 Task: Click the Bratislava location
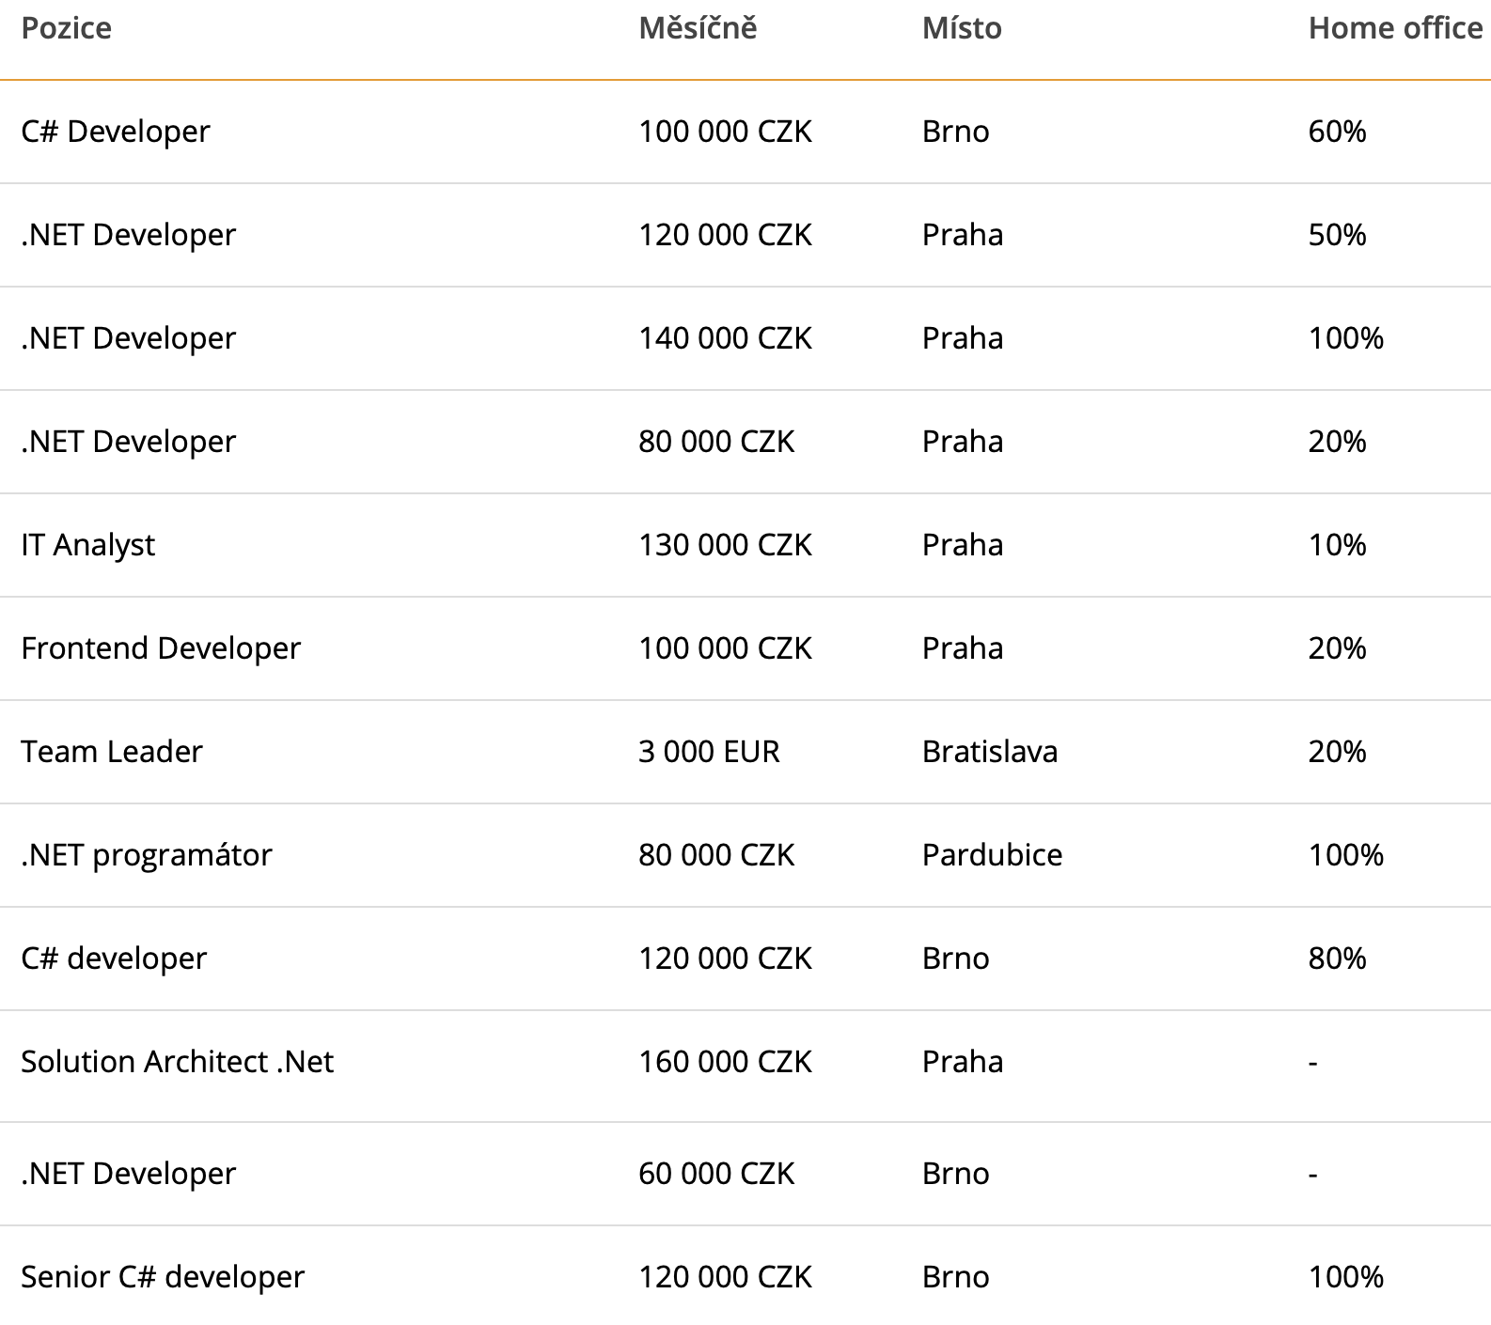(x=989, y=752)
